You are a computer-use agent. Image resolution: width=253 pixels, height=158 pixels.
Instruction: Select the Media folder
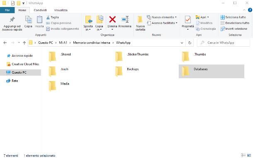tap(59, 86)
